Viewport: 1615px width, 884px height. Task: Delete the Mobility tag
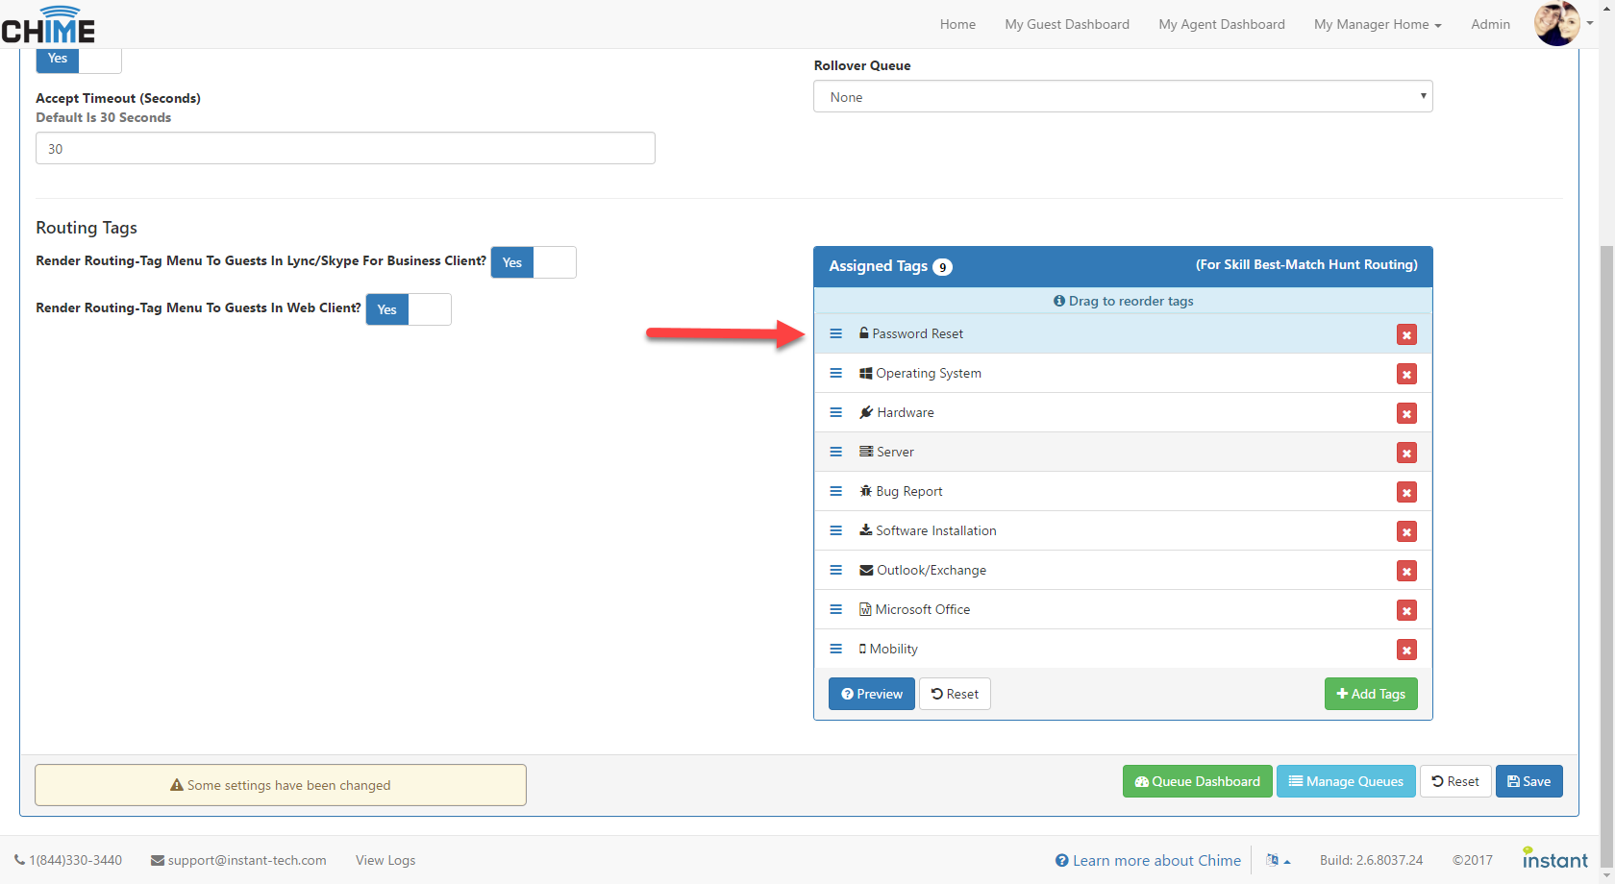tap(1406, 650)
